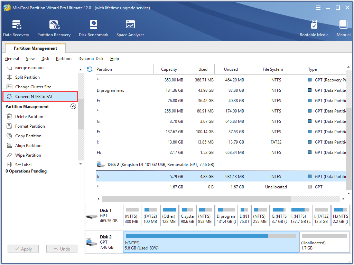Select Copy Partition
The width and height of the screenshot is (354, 265).
(28, 136)
